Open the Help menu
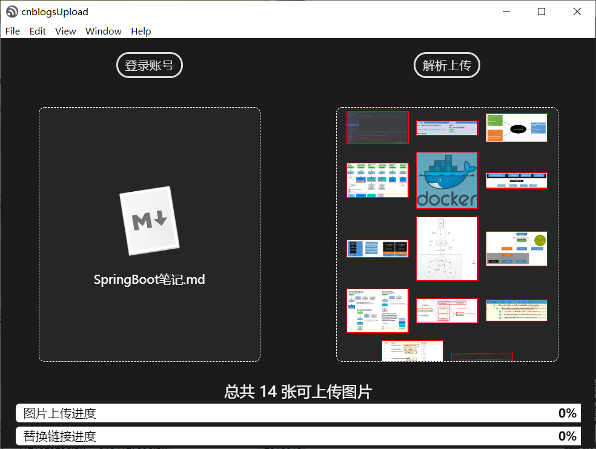This screenshot has width=596, height=449. 141,31
